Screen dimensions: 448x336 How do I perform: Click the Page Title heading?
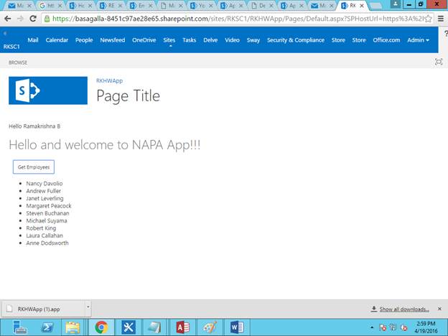coord(128,96)
